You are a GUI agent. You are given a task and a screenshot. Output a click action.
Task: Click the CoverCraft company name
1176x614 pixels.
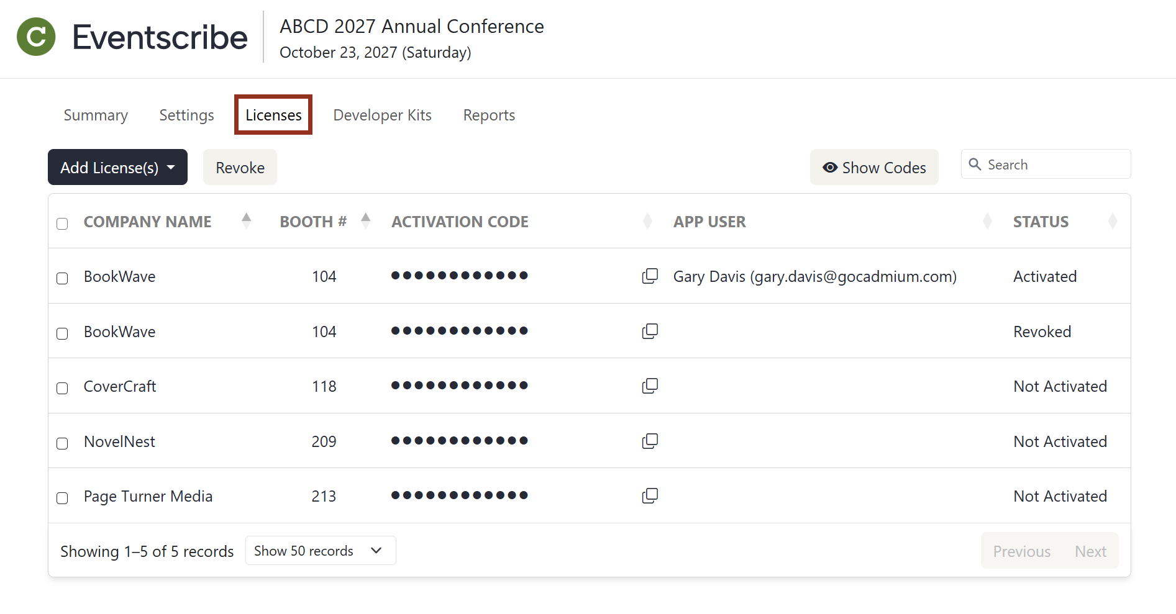(x=120, y=386)
